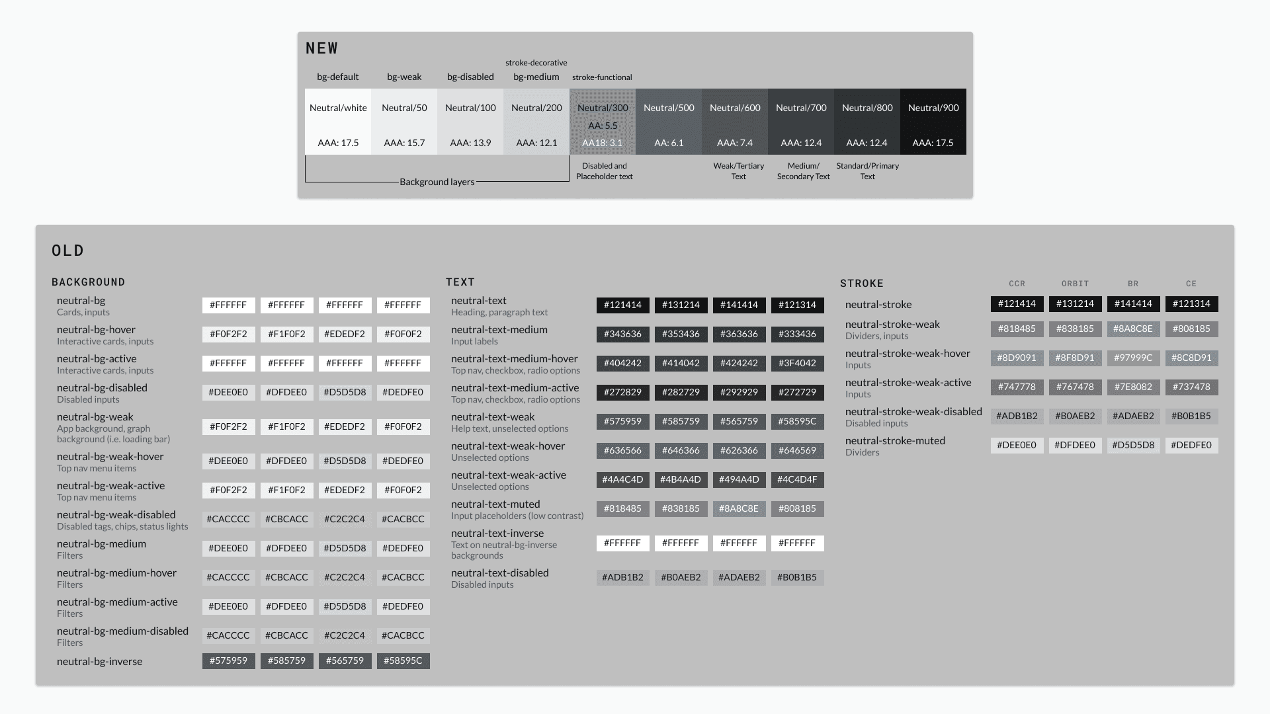
Task: Select #D5D5D8 chip in neutral-bg-weak-hover row
Action: coord(345,461)
